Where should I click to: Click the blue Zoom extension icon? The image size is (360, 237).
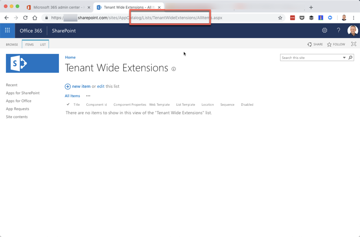330,18
